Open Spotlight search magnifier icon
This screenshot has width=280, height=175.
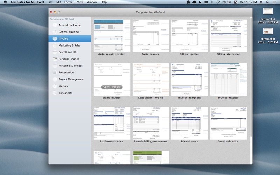[267, 2]
